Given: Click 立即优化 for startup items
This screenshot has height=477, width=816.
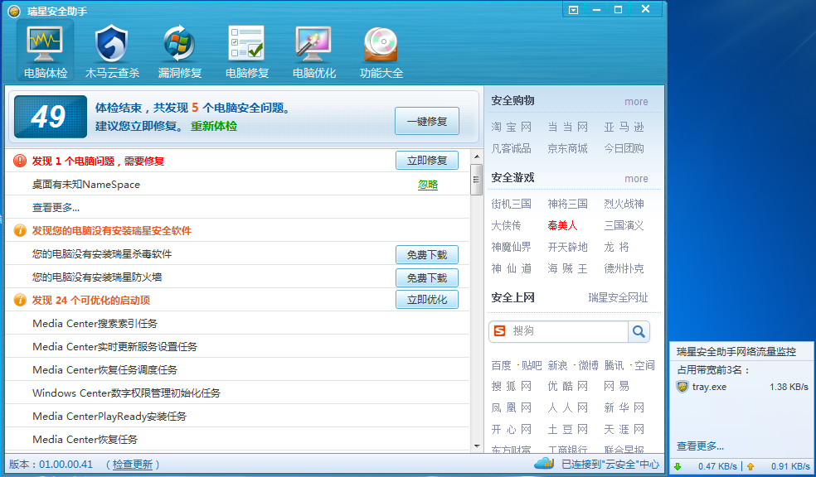Looking at the screenshot, I should (427, 300).
